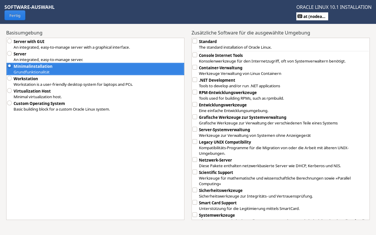Select .NET Development tools
The height and width of the screenshot is (235, 376).
[x=194, y=79]
